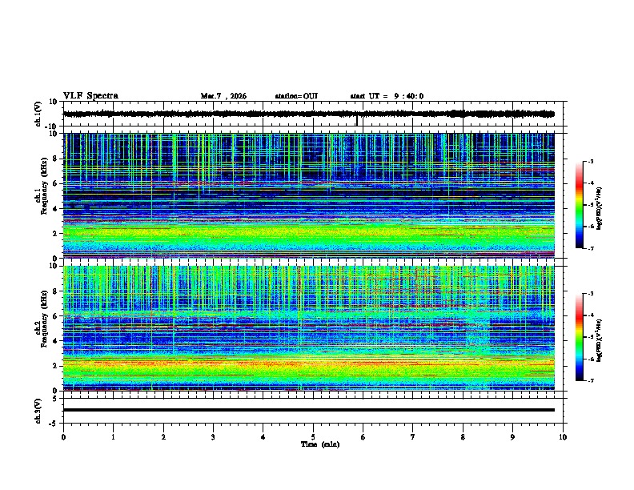Click the ch.2 color bar log(PSD) unit label
The image size is (634, 490).
(600, 340)
